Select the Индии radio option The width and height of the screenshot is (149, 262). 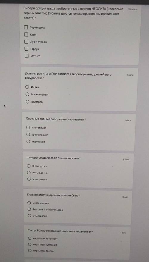[x=27, y=87]
